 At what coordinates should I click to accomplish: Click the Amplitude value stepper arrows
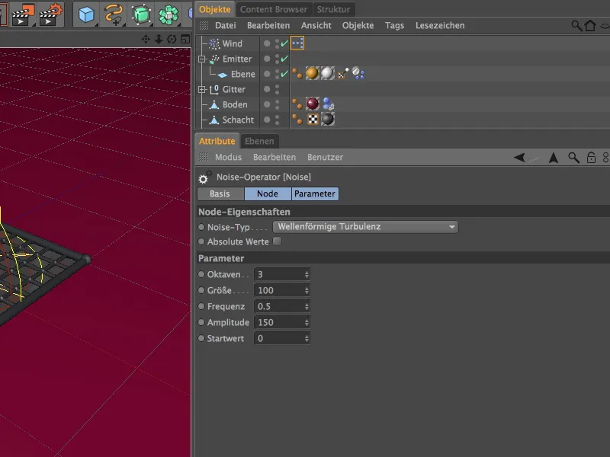tap(307, 322)
